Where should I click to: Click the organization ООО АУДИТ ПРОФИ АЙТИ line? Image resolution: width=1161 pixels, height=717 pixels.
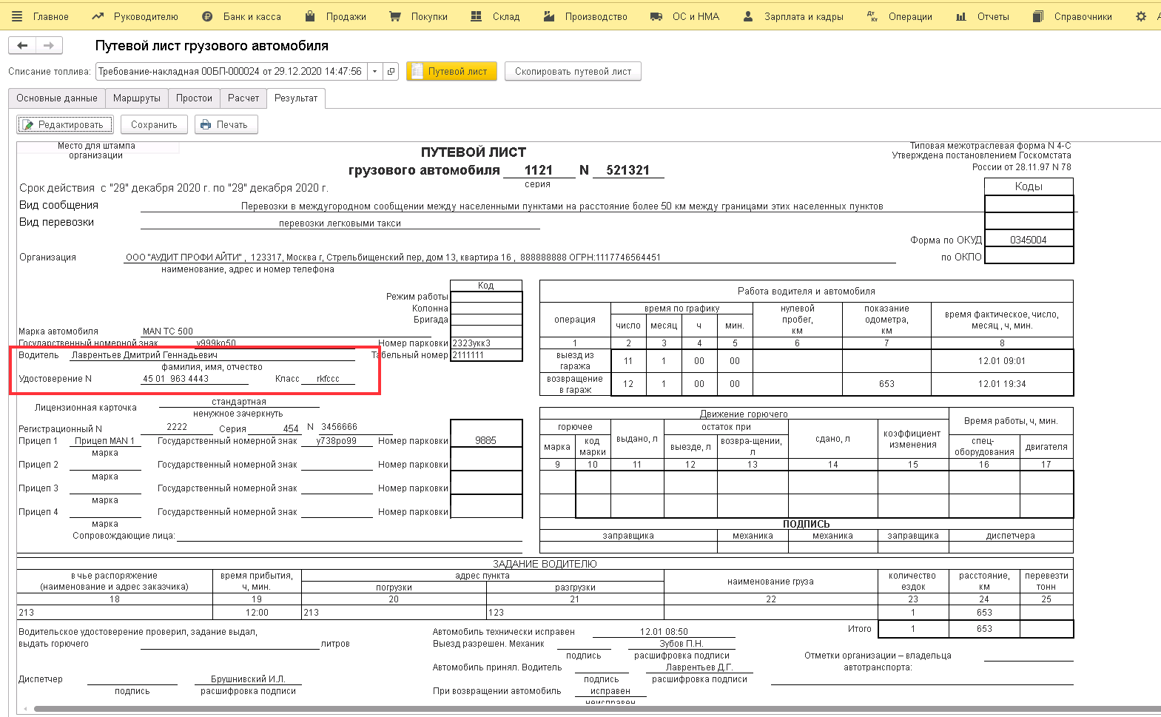click(393, 257)
